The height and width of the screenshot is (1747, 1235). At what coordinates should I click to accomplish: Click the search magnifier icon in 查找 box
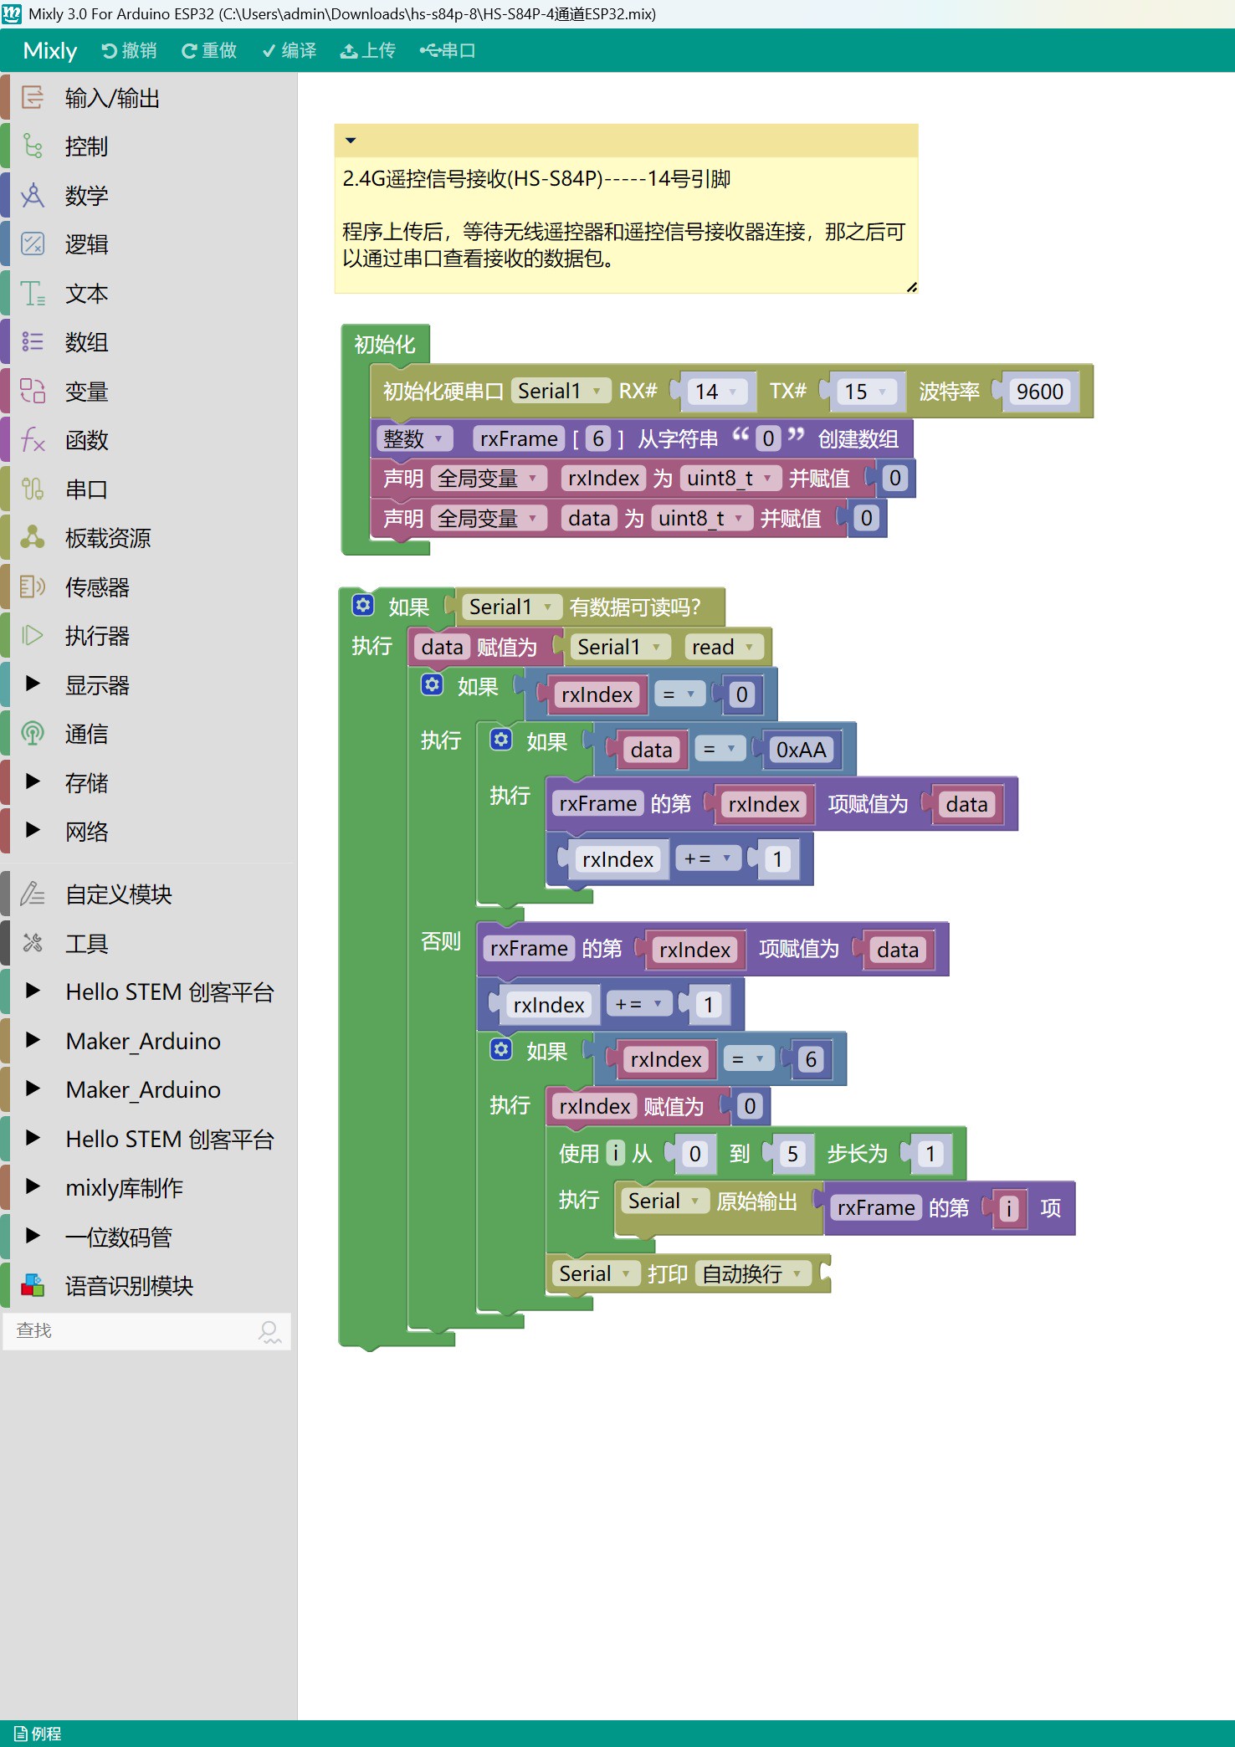269,1331
